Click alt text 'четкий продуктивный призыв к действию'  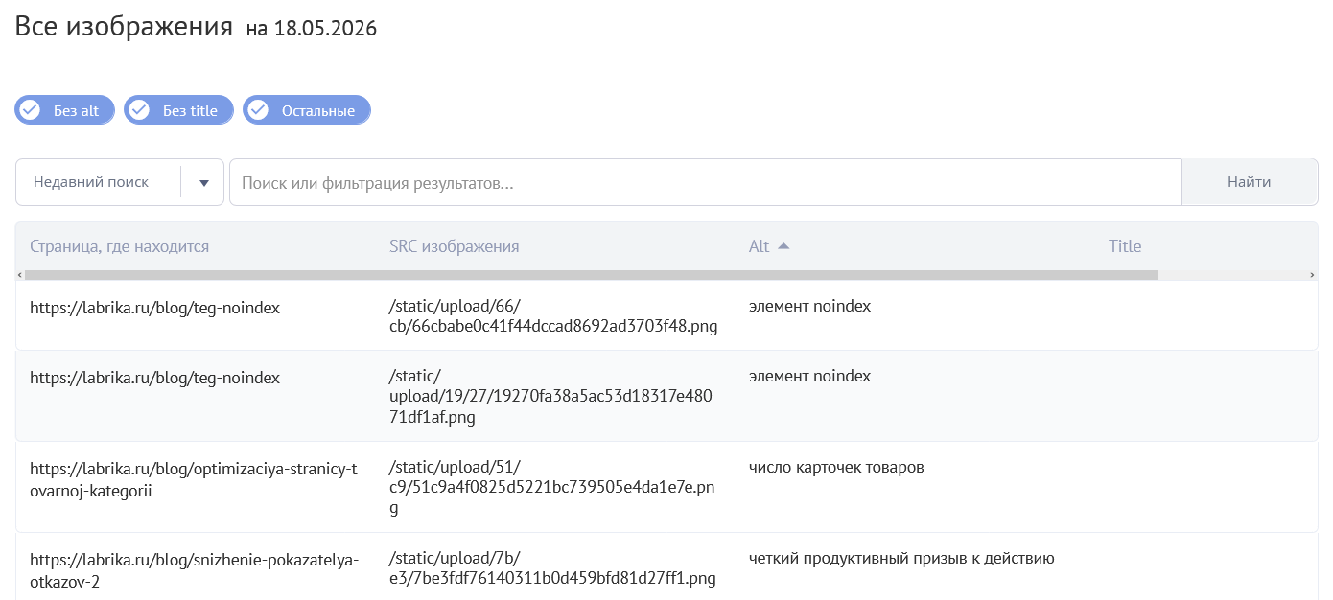(901, 559)
